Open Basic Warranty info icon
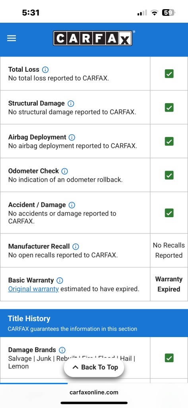 point(60,280)
